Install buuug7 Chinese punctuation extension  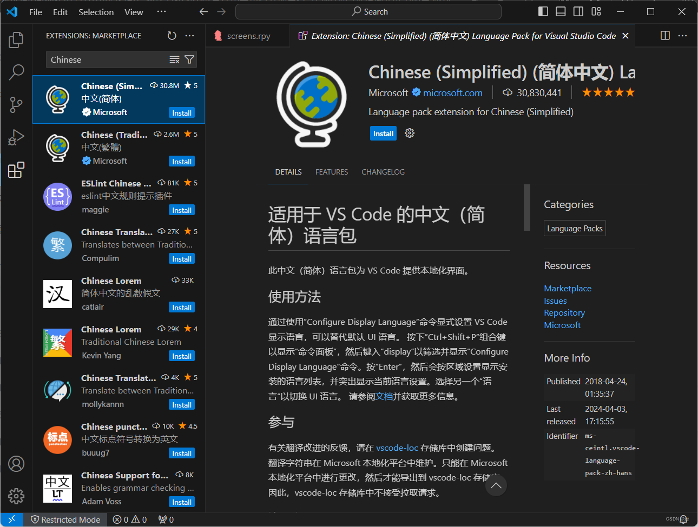[x=182, y=453]
